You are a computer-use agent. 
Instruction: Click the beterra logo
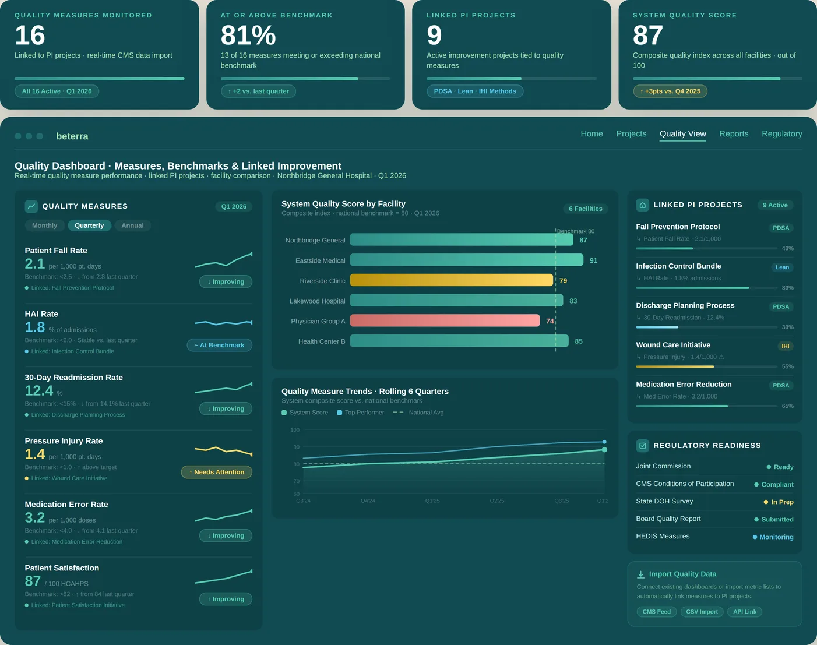point(72,136)
